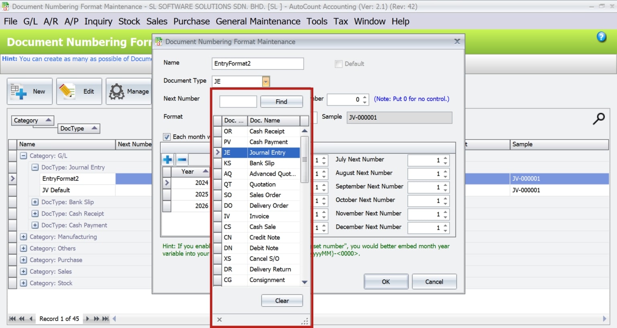Toggle the Each month checkbox
The height and width of the screenshot is (328, 617).
point(167,137)
